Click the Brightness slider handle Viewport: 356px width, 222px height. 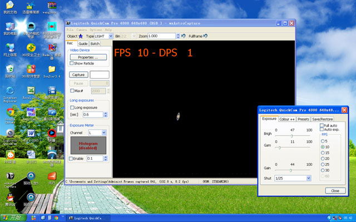click(291, 136)
